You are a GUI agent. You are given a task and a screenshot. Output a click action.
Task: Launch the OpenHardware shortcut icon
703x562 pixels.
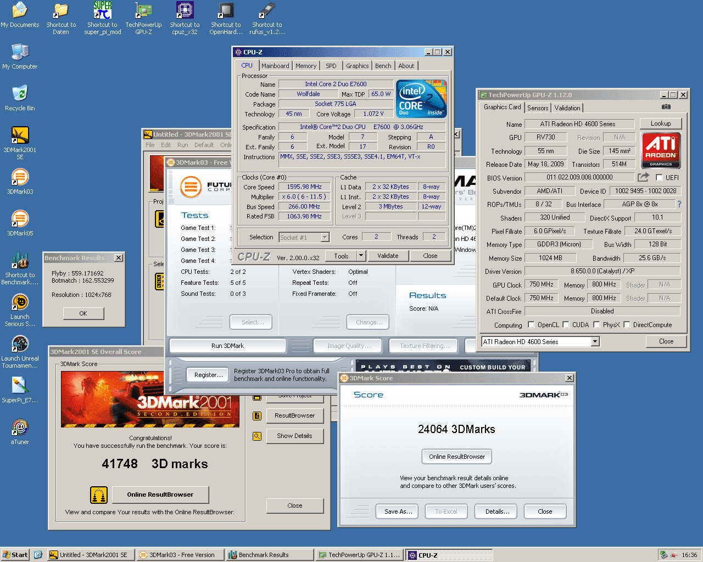(x=226, y=18)
